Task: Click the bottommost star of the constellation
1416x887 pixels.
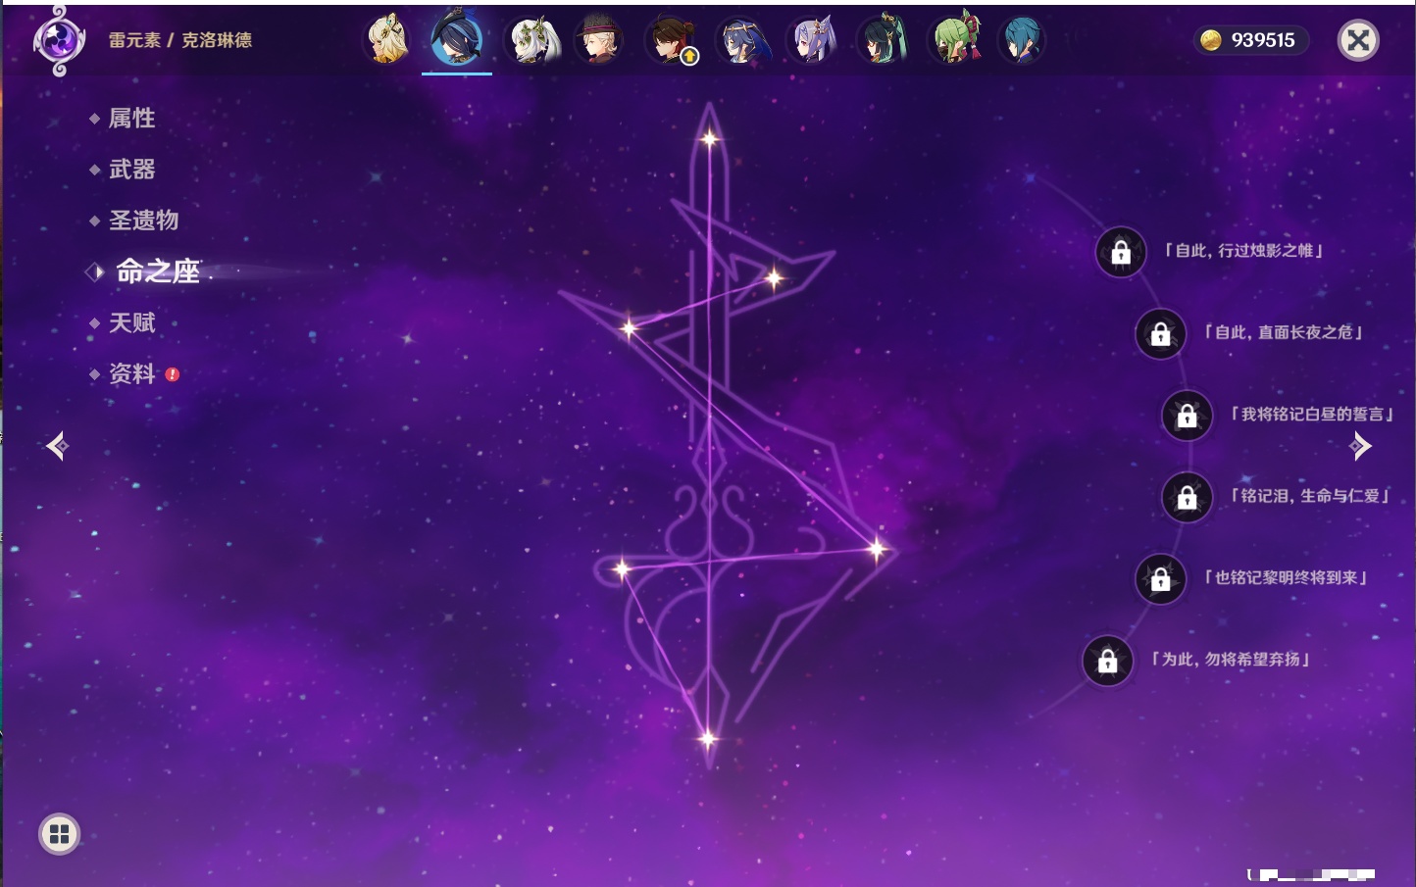Action: [707, 739]
